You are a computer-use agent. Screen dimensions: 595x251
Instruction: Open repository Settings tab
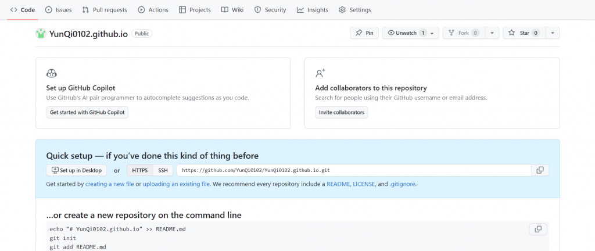tap(355, 10)
